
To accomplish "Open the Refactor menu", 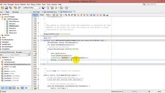I will click(x=23, y=4).
